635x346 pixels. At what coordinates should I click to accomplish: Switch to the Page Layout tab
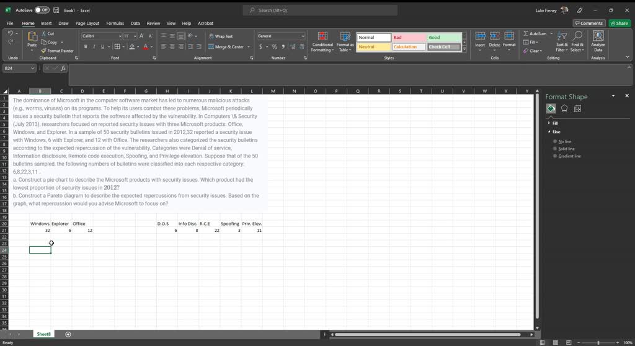point(87,24)
